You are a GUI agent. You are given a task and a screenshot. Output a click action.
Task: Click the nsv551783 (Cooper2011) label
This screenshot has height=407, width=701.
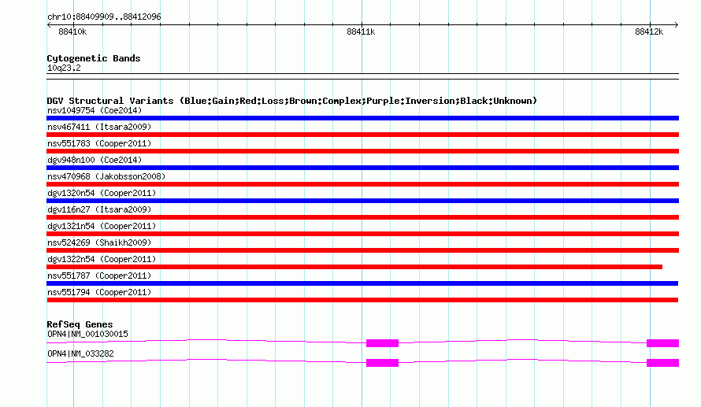point(99,143)
